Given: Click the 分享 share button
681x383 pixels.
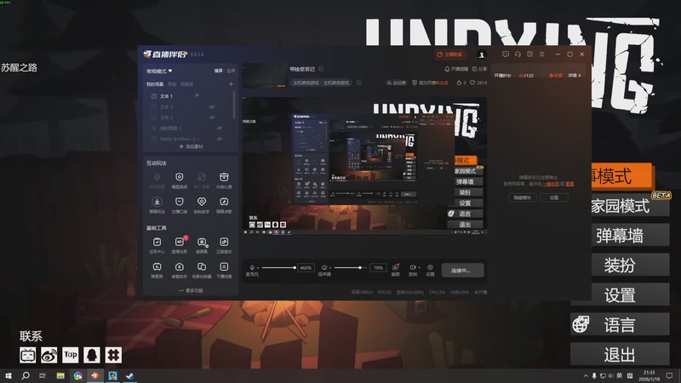Looking at the screenshot, I should click(x=479, y=69).
